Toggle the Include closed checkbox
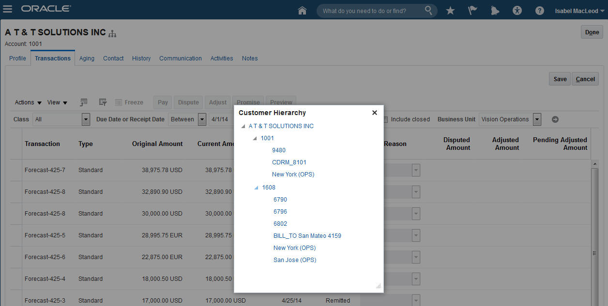 [386, 119]
